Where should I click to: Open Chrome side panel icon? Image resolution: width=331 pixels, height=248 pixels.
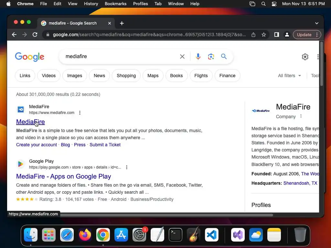pyautogui.click(x=277, y=35)
